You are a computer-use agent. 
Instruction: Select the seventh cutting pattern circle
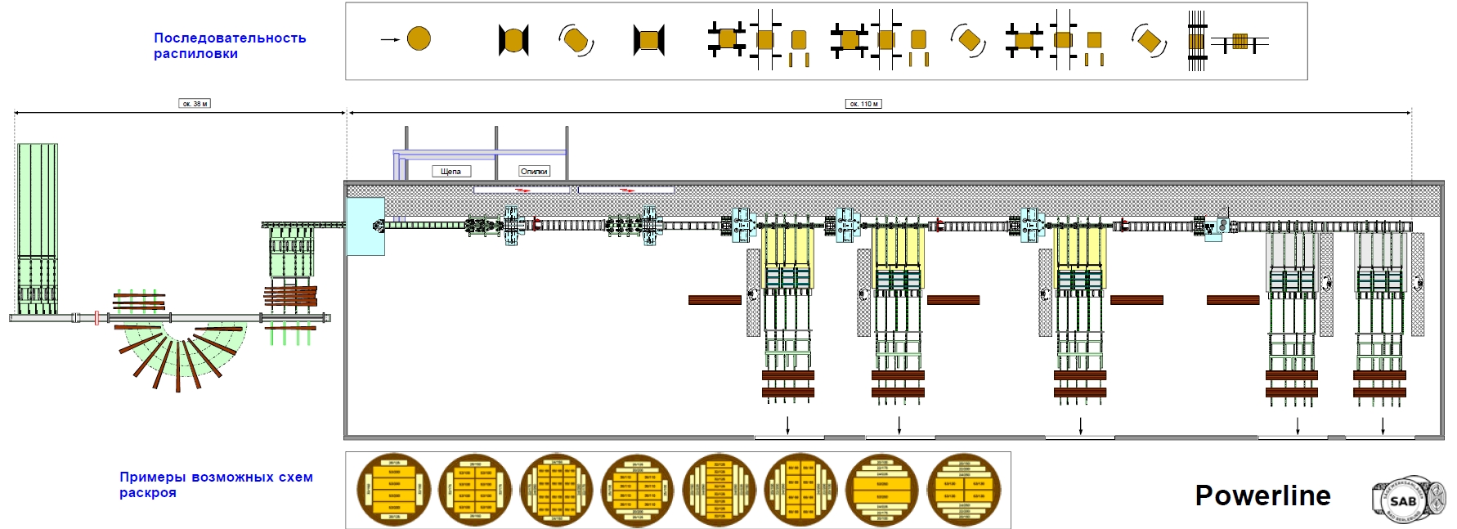tap(882, 490)
